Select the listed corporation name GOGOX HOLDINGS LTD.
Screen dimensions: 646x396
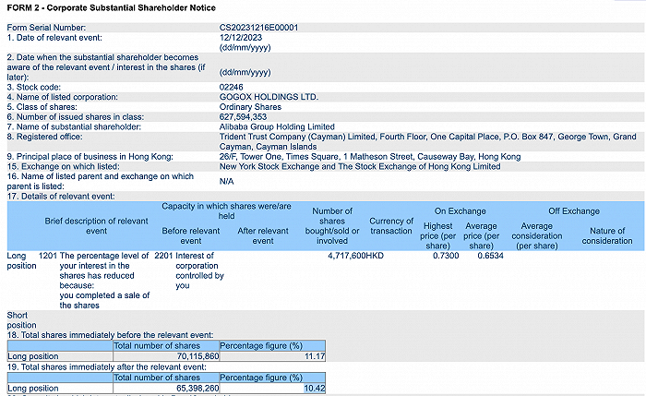coord(269,97)
